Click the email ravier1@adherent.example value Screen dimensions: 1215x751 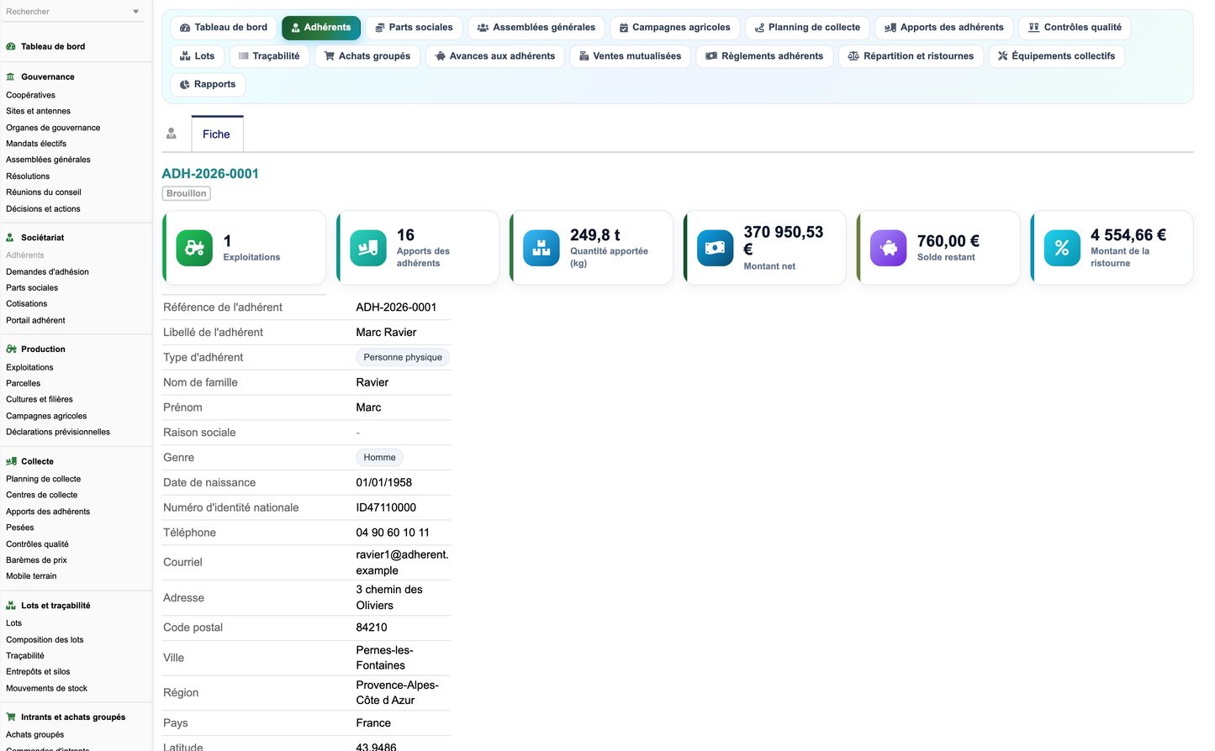(402, 563)
